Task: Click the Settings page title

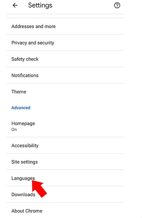Action: (x=40, y=6)
